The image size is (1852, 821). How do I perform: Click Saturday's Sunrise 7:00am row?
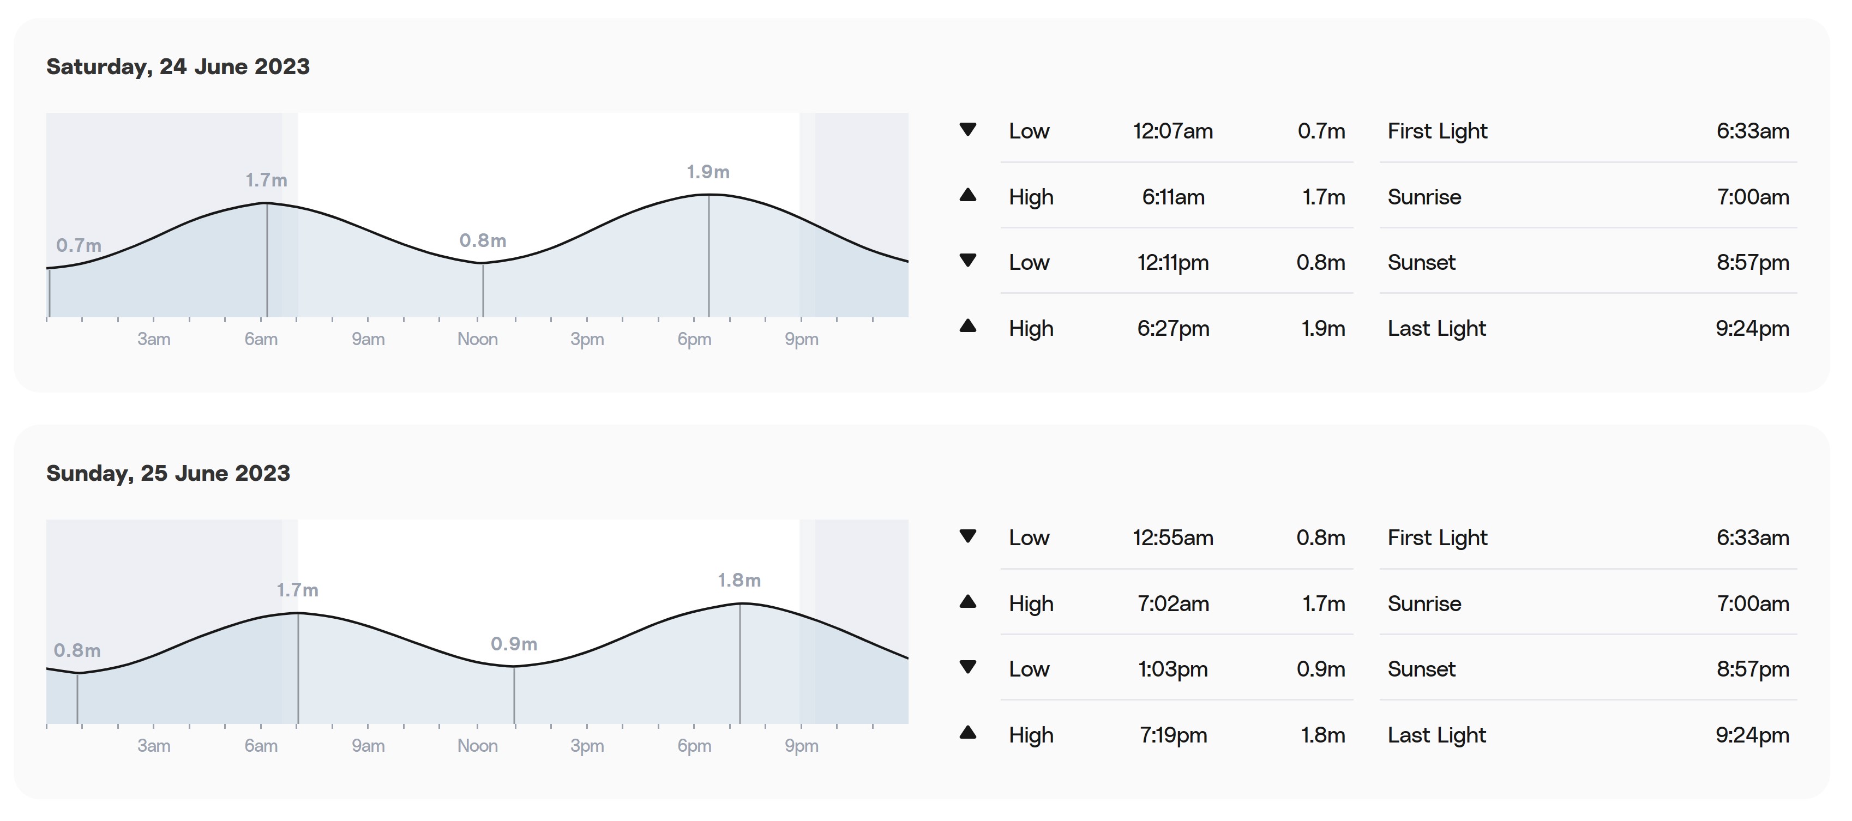(1588, 196)
